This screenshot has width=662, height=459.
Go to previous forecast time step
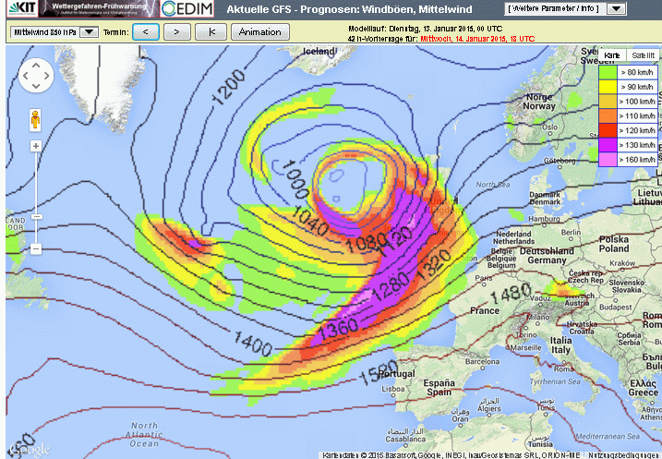tap(146, 31)
